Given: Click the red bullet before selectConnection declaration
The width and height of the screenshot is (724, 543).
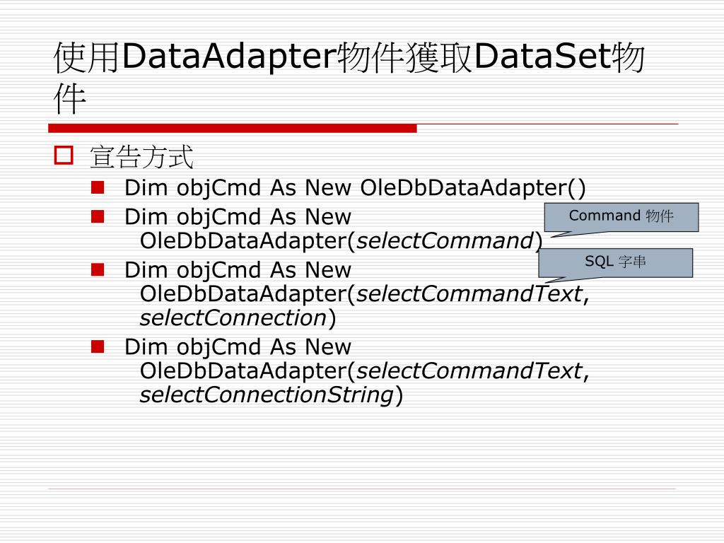Looking at the screenshot, I should [98, 269].
